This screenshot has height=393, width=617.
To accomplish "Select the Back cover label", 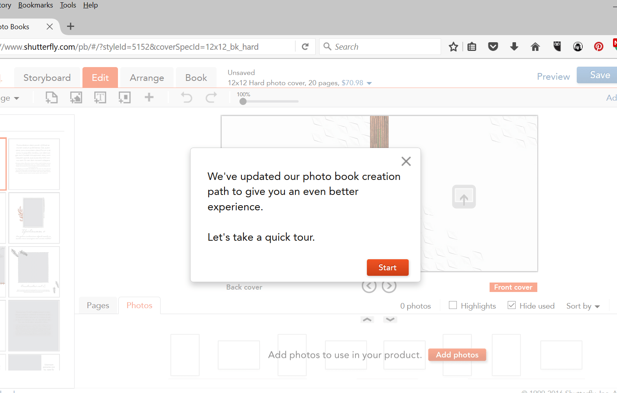I will [x=244, y=287].
